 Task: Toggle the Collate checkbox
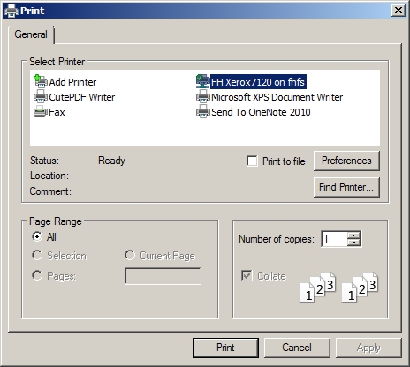pyautogui.click(x=247, y=276)
